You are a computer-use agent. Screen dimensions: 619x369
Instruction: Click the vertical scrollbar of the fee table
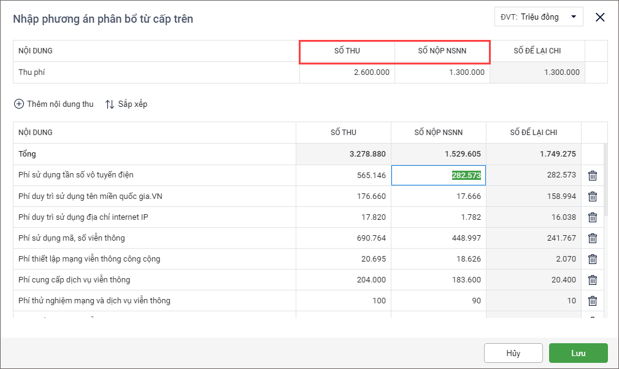point(605,184)
